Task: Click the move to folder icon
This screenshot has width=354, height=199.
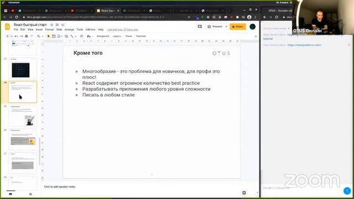Action: tap(57, 25)
